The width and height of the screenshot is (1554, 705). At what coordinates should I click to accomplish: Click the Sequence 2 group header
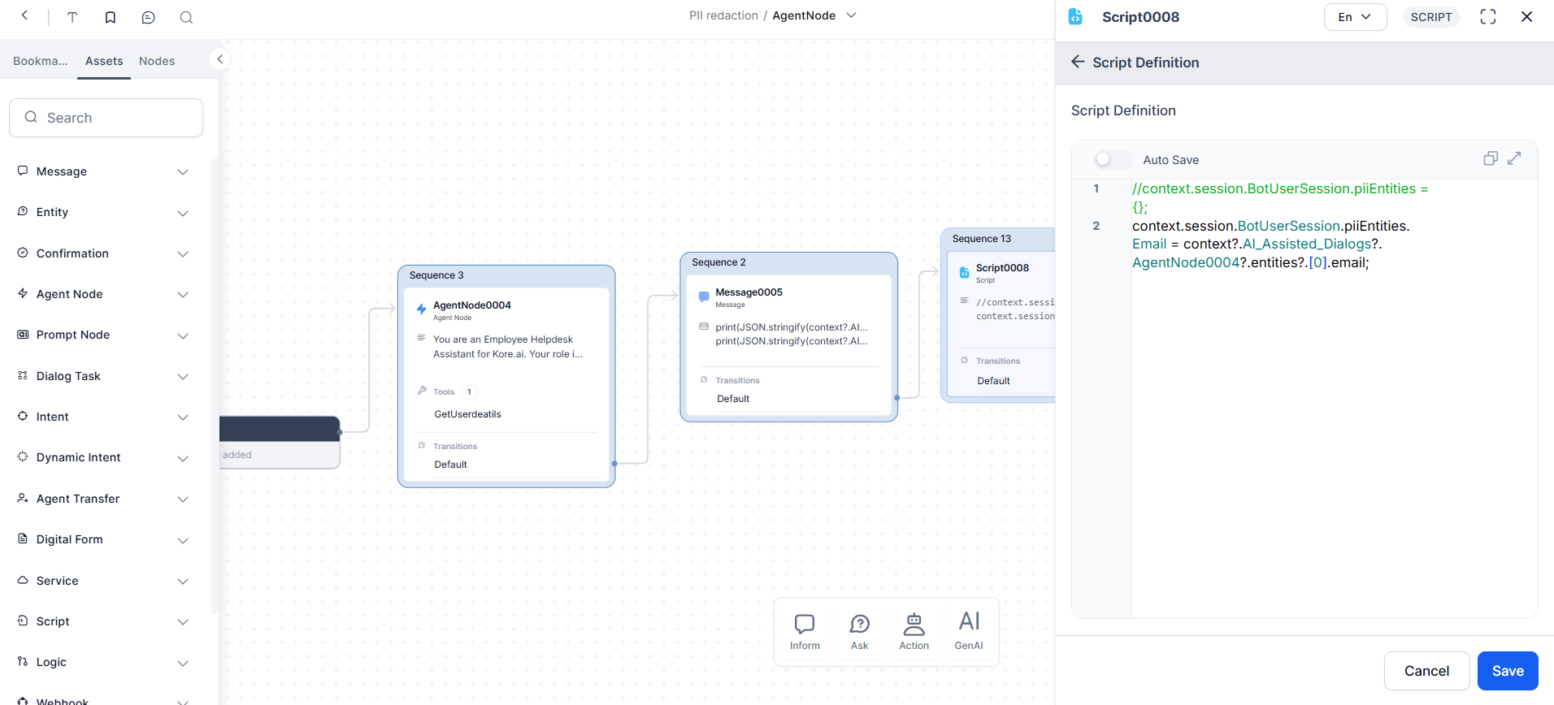click(x=788, y=262)
